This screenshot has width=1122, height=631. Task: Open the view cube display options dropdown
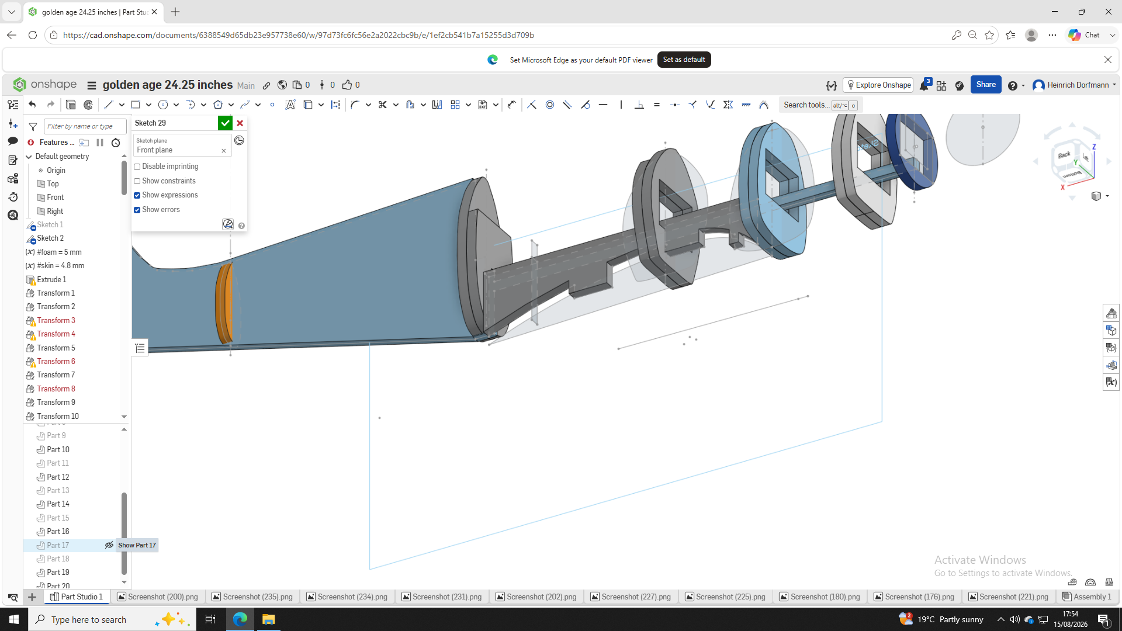(1107, 196)
